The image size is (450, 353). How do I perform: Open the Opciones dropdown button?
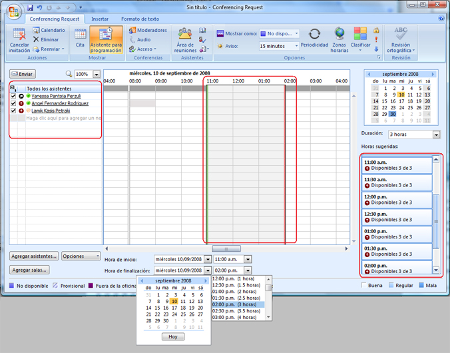(x=81, y=256)
